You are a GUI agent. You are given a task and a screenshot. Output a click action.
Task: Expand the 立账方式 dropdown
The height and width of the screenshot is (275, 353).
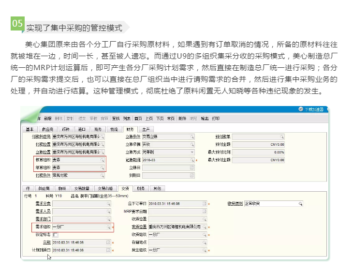pyautogui.click(x=192, y=152)
